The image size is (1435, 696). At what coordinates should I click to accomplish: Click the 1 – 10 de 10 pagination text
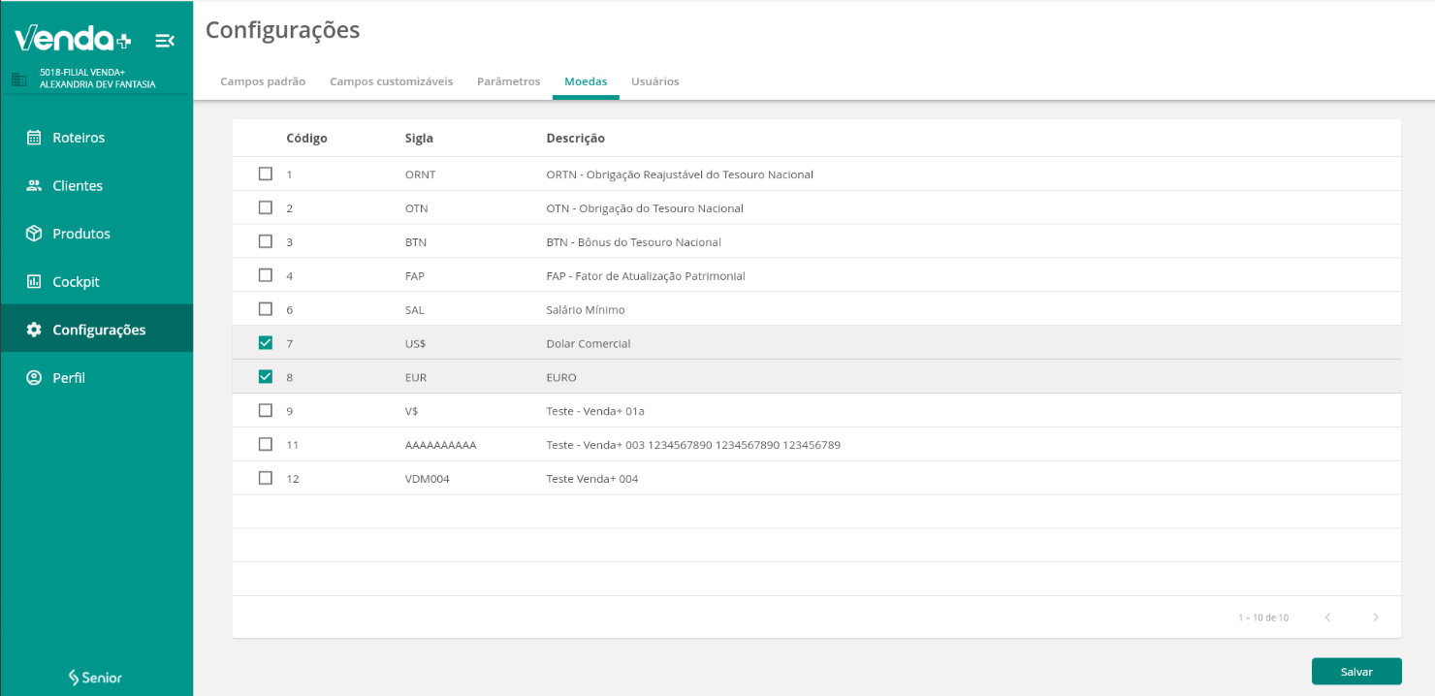(1263, 617)
